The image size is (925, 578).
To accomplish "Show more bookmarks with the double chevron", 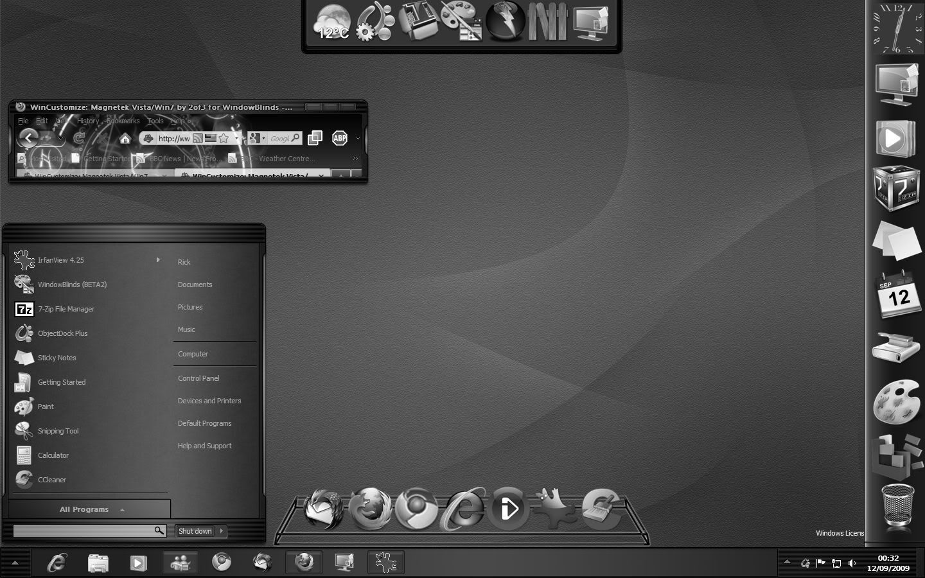I will (x=355, y=158).
